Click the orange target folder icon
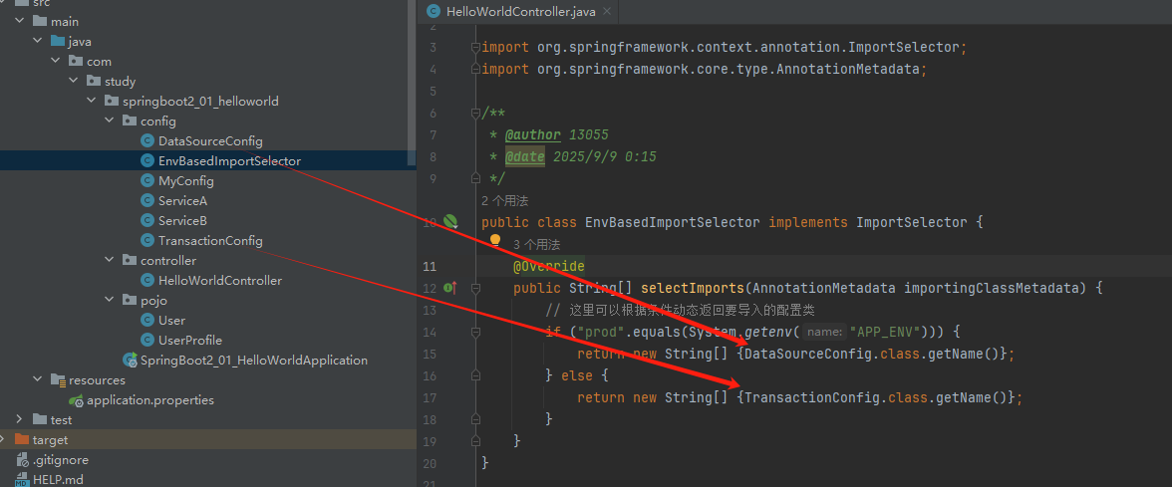 22,439
